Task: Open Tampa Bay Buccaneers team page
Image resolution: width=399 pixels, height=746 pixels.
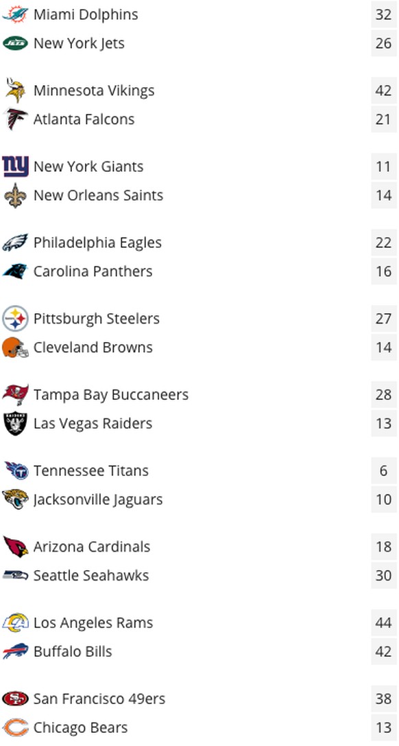Action: (110, 395)
